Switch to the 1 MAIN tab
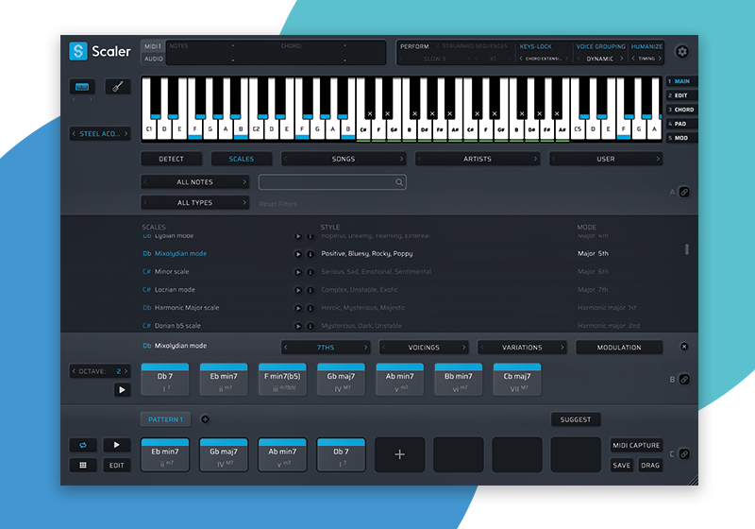 tap(681, 81)
